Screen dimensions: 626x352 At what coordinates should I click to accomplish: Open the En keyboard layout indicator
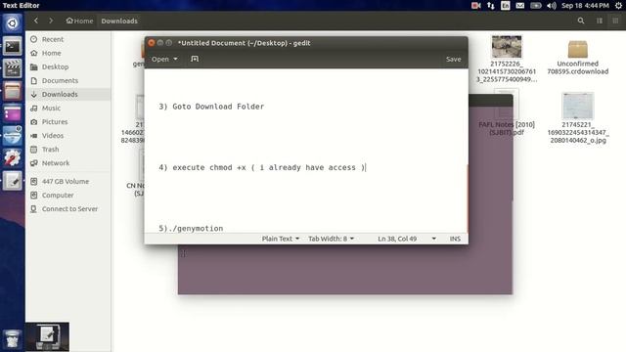tap(506, 5)
